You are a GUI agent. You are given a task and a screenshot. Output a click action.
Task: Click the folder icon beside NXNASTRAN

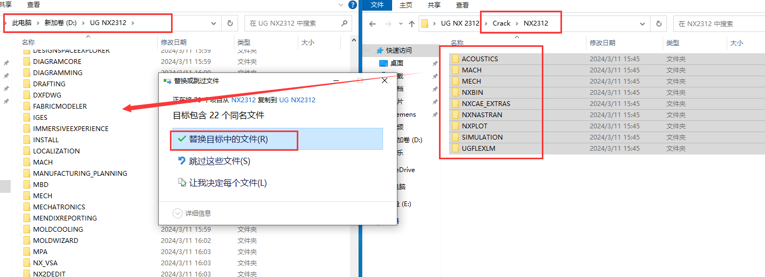[455, 115]
